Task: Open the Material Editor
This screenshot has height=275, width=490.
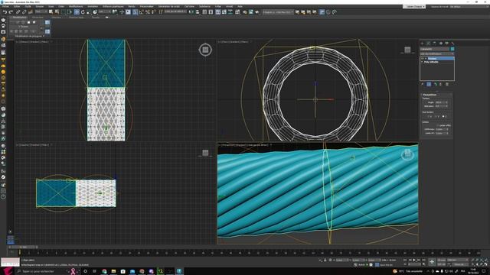Action: pos(237,12)
